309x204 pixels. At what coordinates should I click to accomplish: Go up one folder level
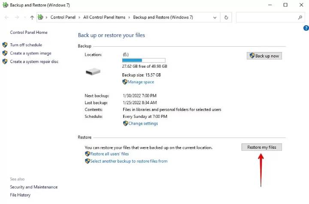click(32, 18)
